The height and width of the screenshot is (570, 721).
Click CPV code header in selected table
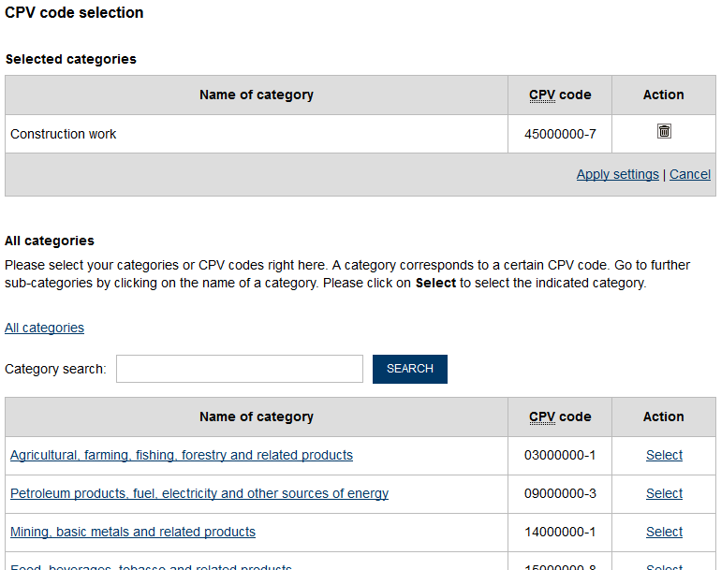[x=560, y=95]
